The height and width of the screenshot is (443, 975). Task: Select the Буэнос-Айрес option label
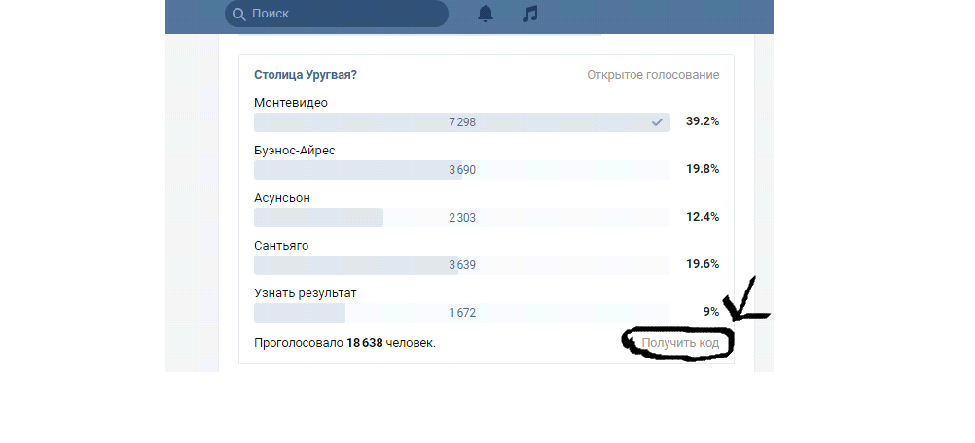(x=294, y=151)
